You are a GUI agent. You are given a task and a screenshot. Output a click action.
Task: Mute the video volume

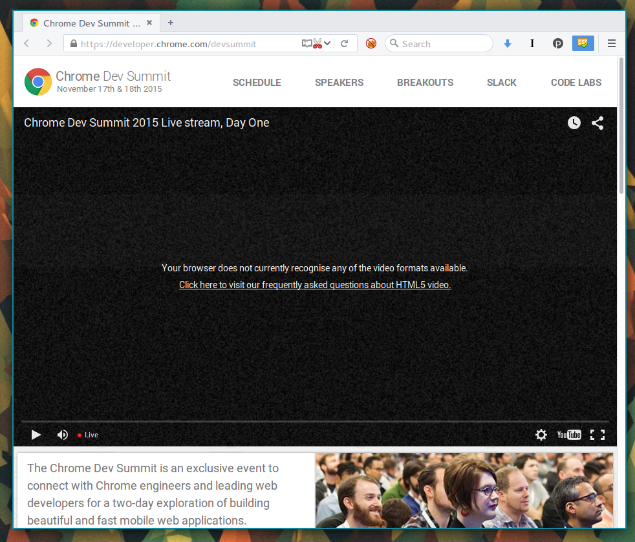point(62,435)
